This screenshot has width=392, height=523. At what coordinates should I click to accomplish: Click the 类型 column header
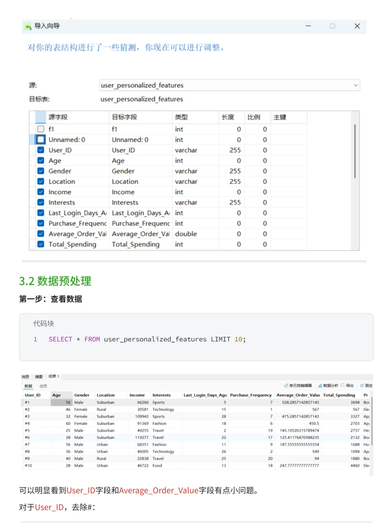tap(196, 117)
